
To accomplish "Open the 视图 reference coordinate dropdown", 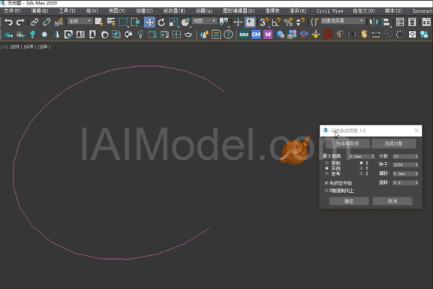I will click(204, 21).
